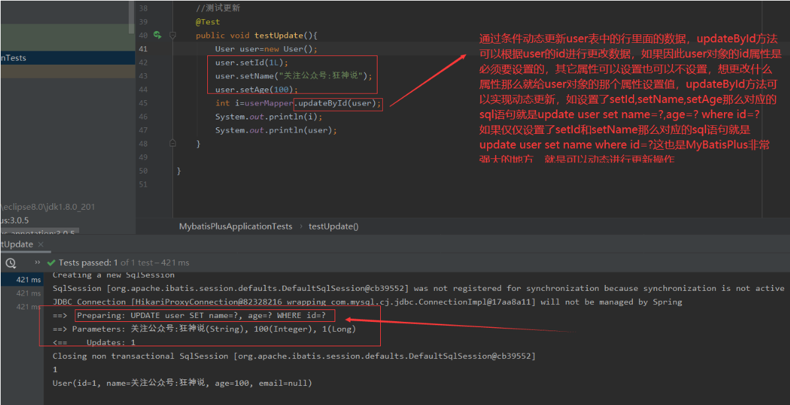Viewport: 790px width, 405px height.
Task: Click the testUpdate() breadcrumb link
Action: point(333,226)
